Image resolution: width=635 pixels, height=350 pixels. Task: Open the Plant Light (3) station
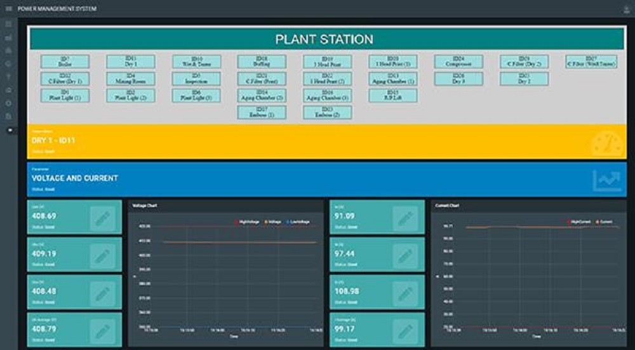[x=196, y=96]
